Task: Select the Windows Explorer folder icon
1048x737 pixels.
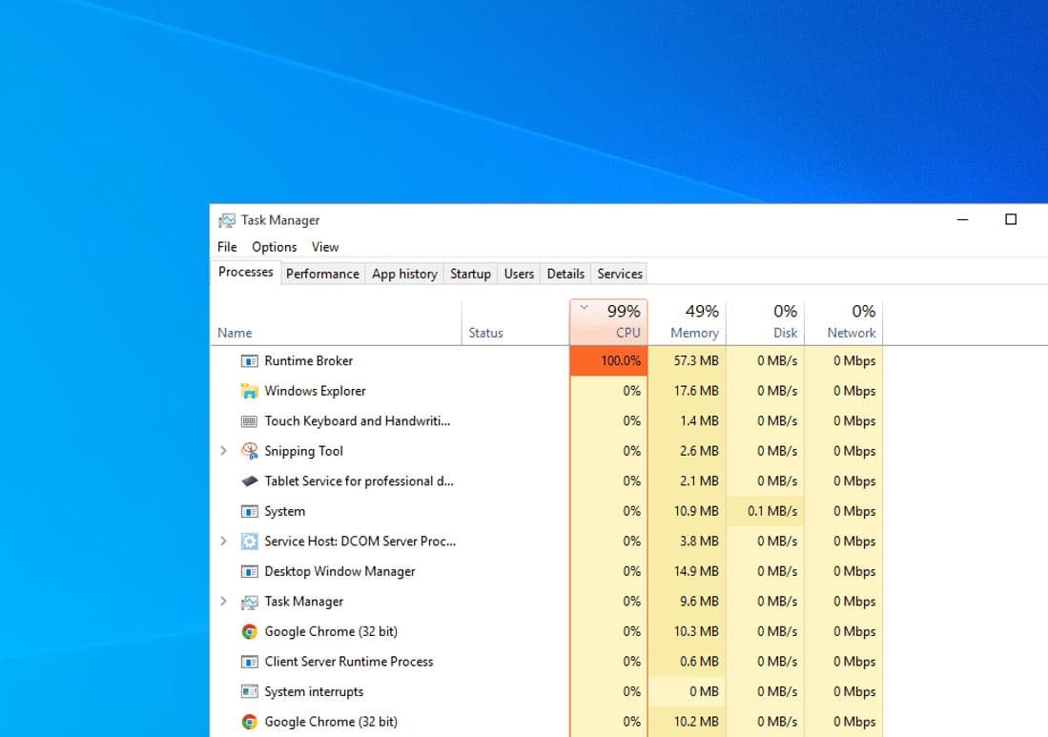Action: coord(249,391)
